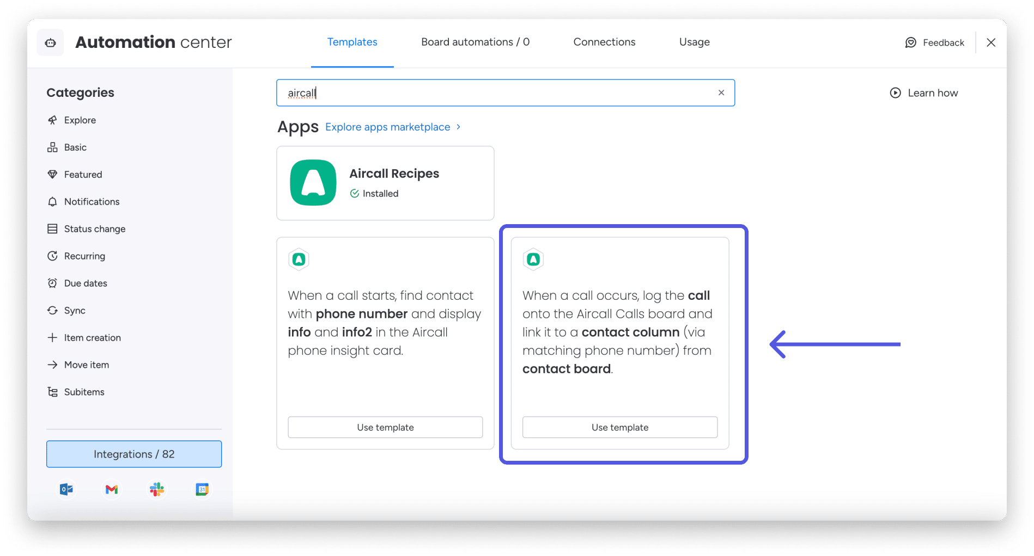The width and height of the screenshot is (1034, 556).
Task: Click the automation robot icon in header
Action: (x=51, y=42)
